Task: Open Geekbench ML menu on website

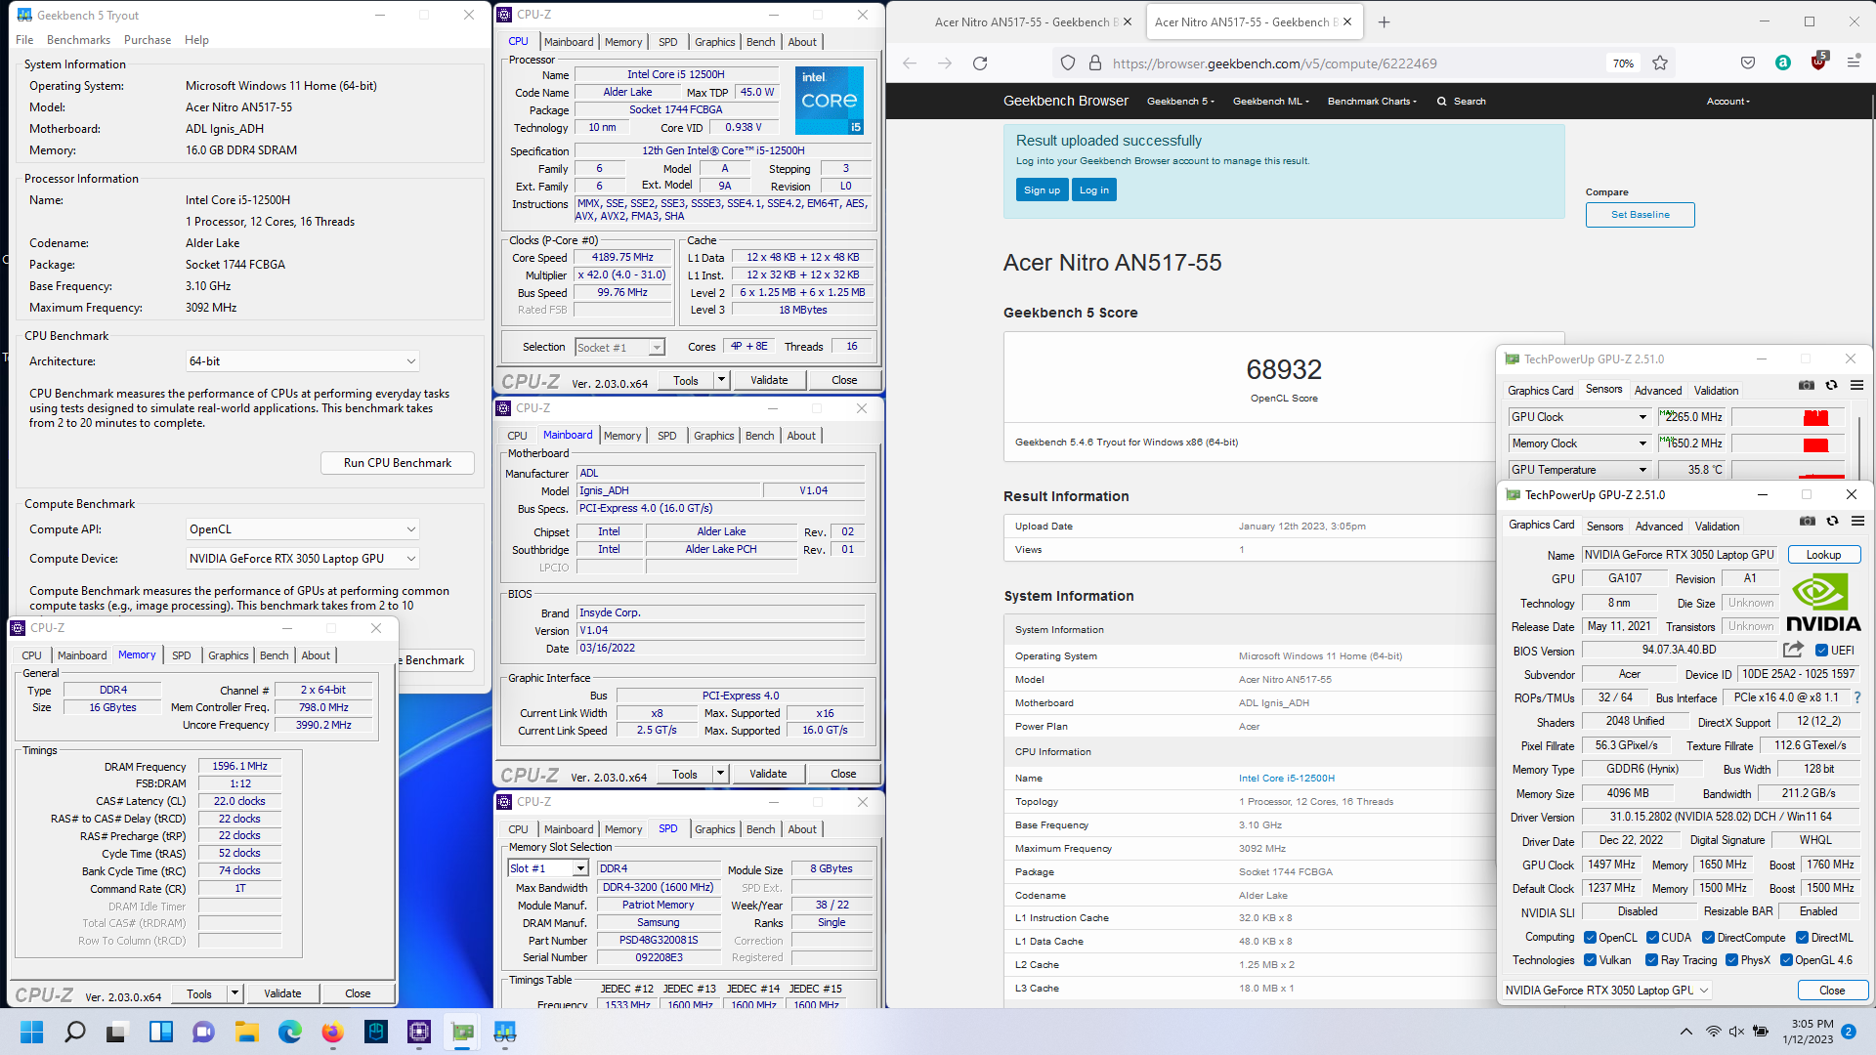Action: pyautogui.click(x=1270, y=102)
